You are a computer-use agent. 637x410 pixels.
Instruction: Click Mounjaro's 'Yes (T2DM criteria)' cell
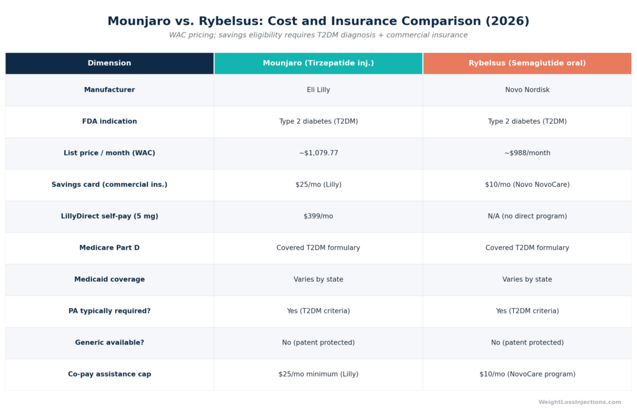point(318,311)
